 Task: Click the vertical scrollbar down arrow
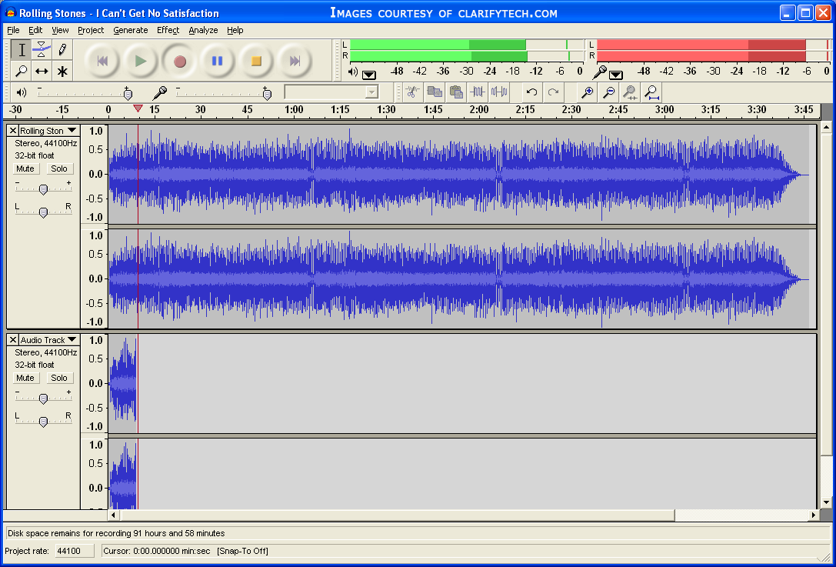tap(826, 502)
